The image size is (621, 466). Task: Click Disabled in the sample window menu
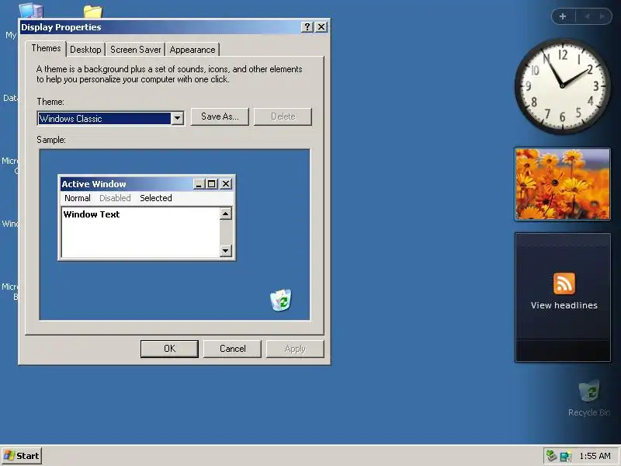point(115,198)
